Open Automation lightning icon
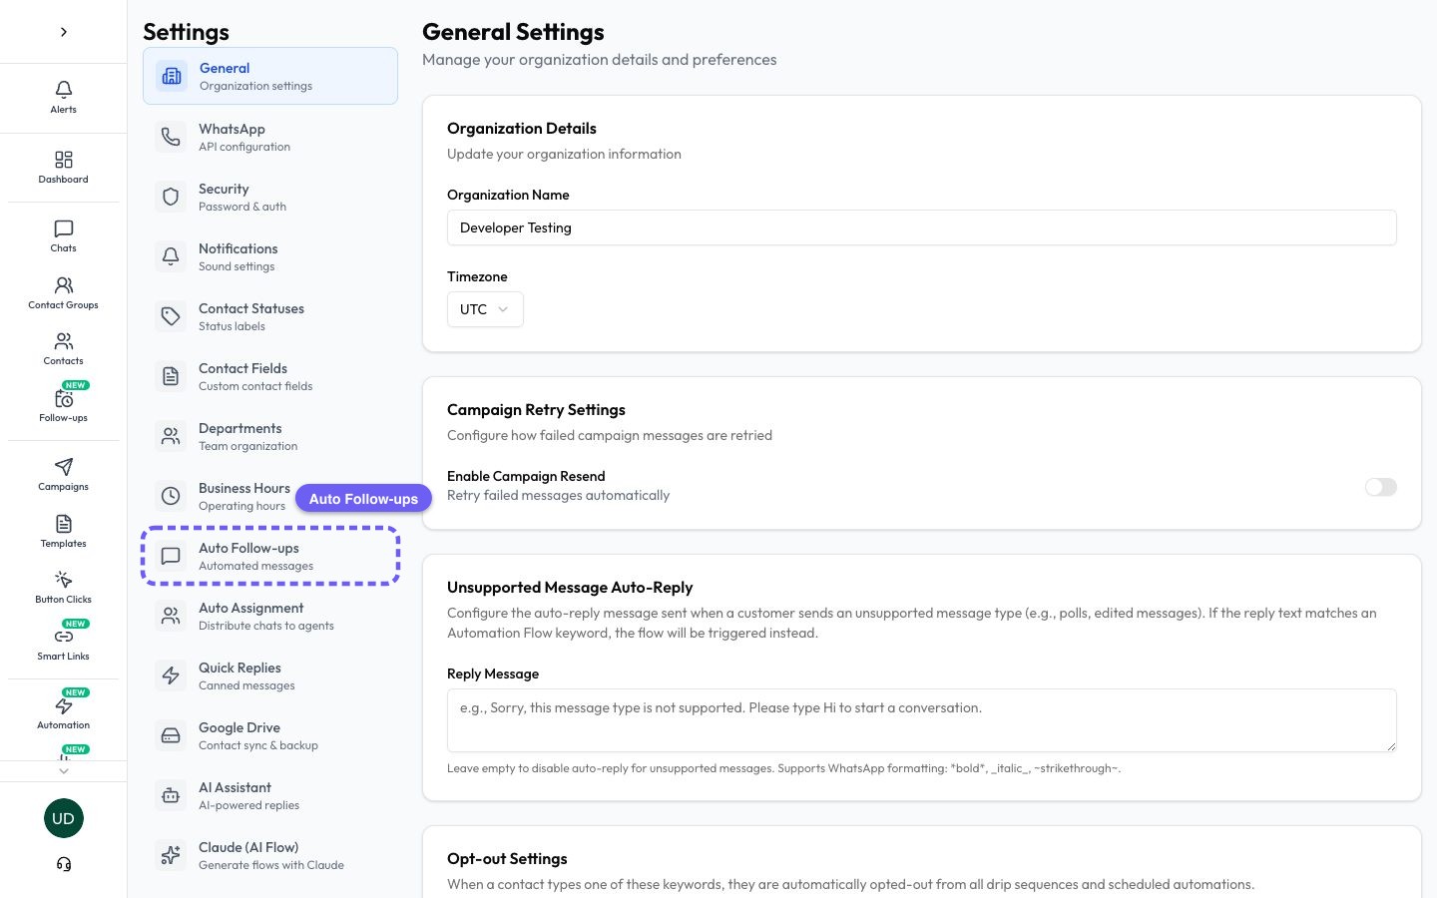1437x898 pixels. click(x=63, y=705)
